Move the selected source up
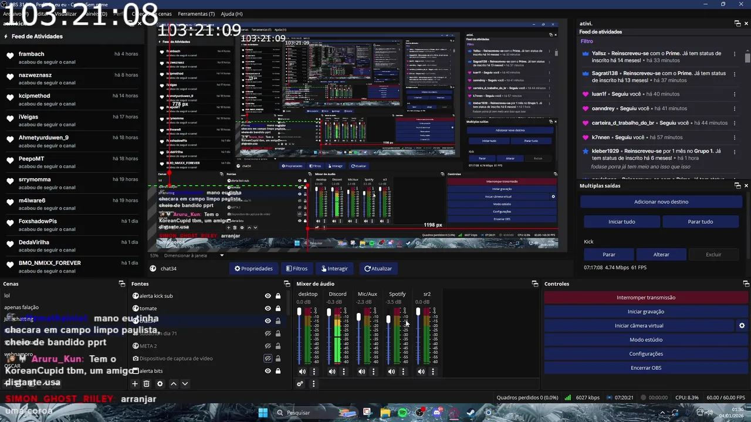The image size is (751, 422). click(x=173, y=384)
